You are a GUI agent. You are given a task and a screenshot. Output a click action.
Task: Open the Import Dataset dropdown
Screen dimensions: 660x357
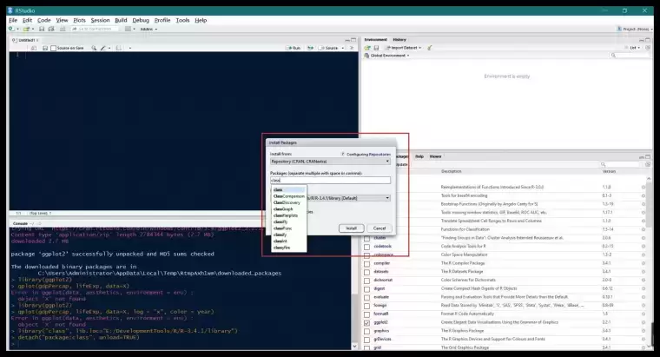coord(404,48)
